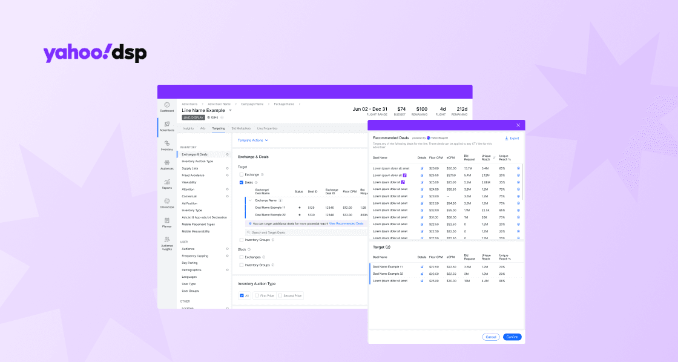Select the Deal Name Example 11 row in main table
Viewport: 678px width, 362px height.
click(x=306, y=208)
